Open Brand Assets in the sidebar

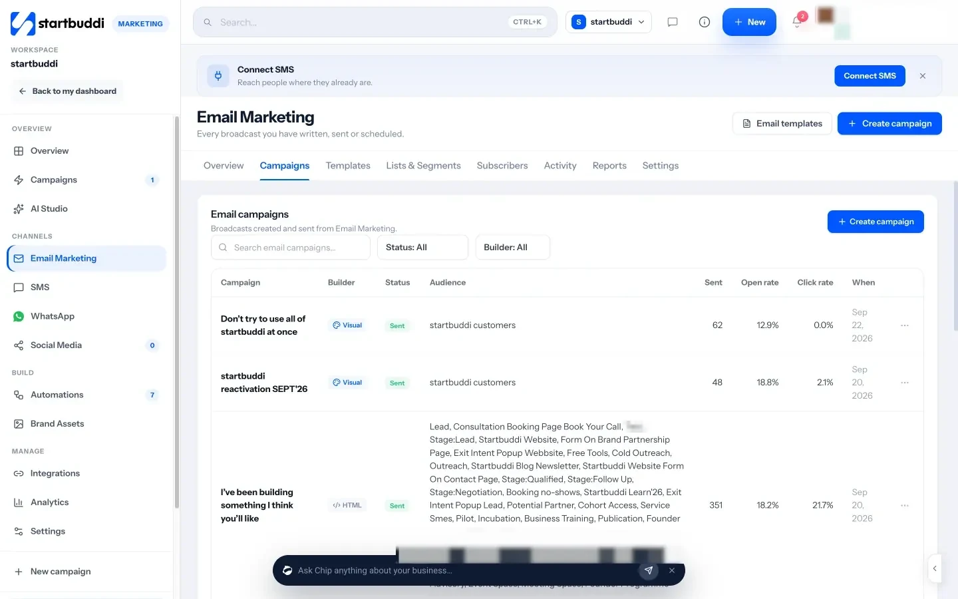tap(86, 424)
